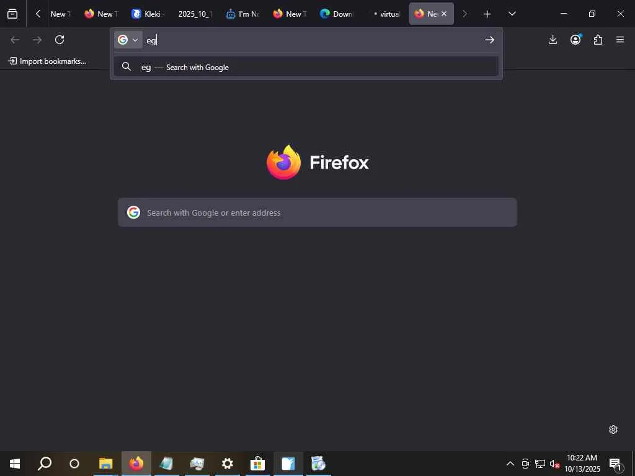Screen dimensions: 635x476
Task: Go forward one page
Action: pos(37,40)
